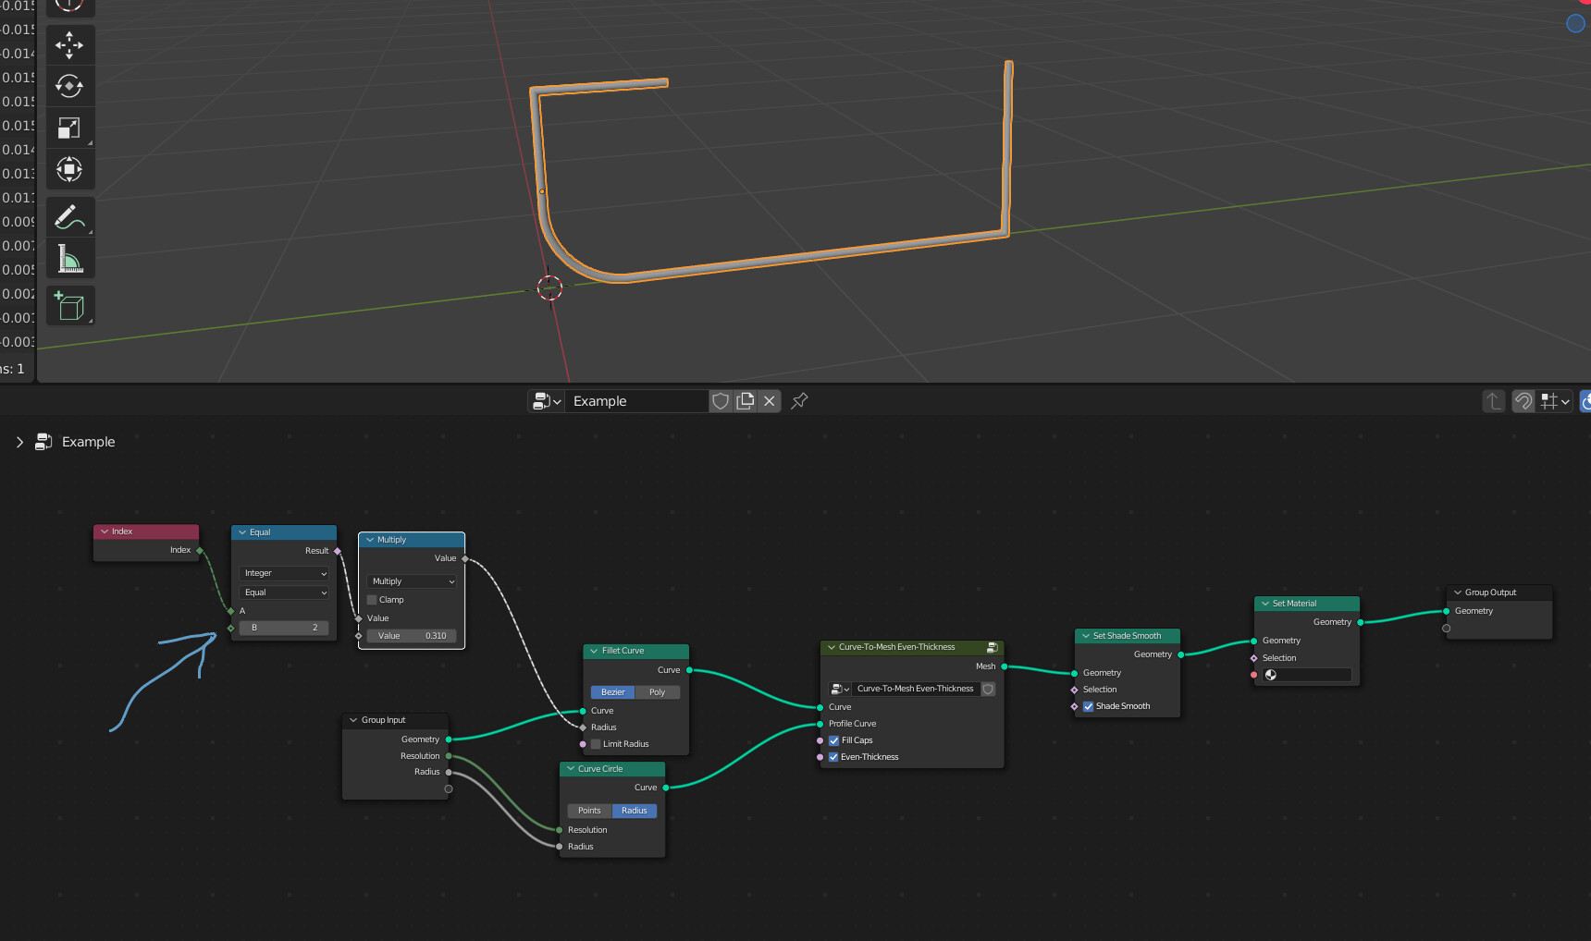Toggle fake user shield for Example
The image size is (1591, 941).
pos(721,401)
